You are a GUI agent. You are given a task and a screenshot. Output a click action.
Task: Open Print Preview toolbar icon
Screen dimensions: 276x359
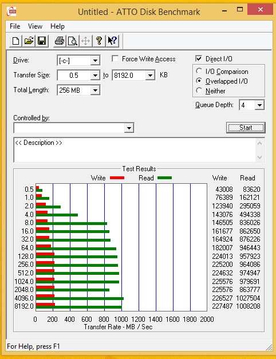[x=73, y=41]
